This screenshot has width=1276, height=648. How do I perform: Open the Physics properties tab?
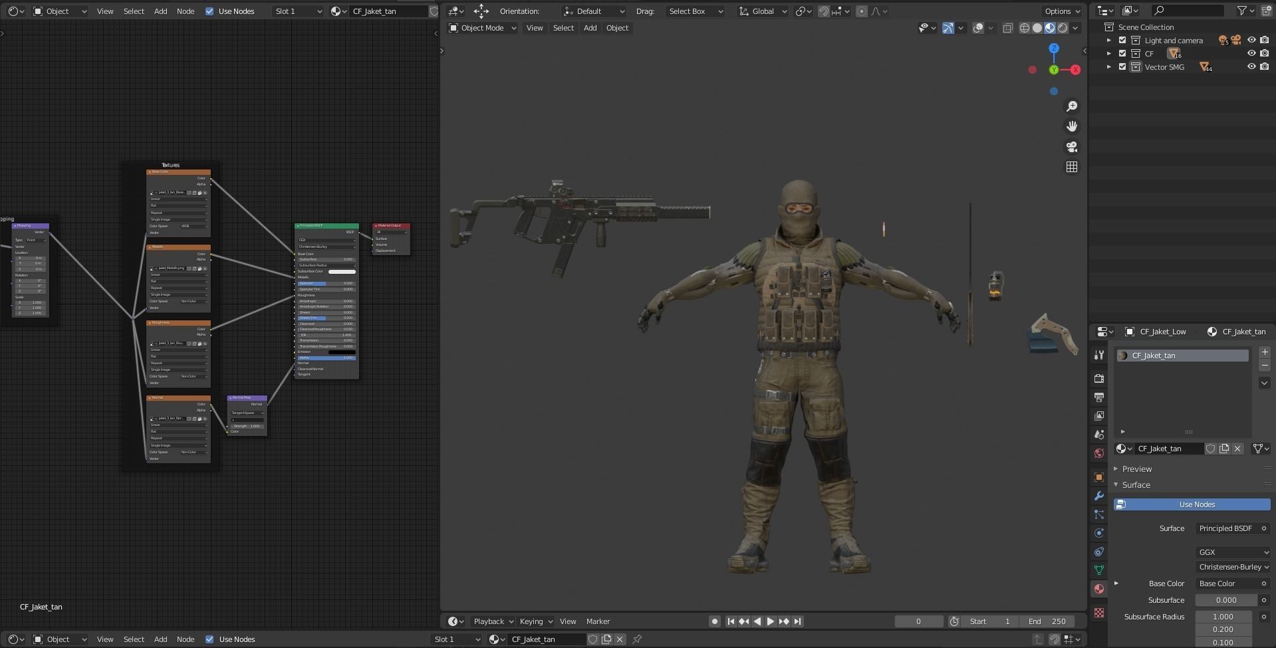pos(1099,533)
